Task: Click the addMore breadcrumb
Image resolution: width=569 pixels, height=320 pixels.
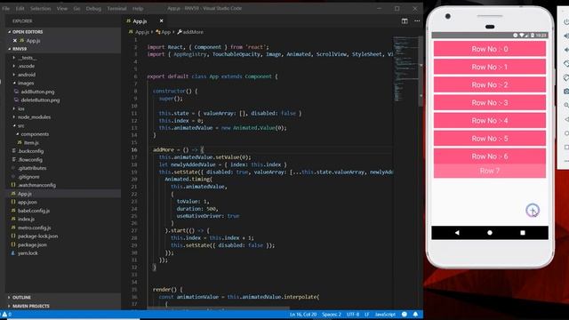Action: pos(190,32)
